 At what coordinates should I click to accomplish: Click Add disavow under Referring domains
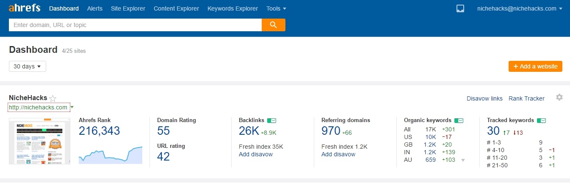[338, 154]
